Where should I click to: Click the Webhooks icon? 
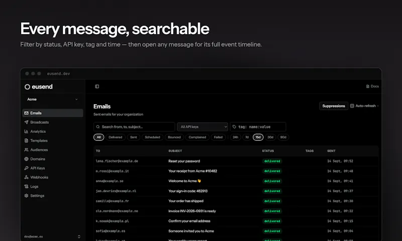pyautogui.click(x=27, y=177)
